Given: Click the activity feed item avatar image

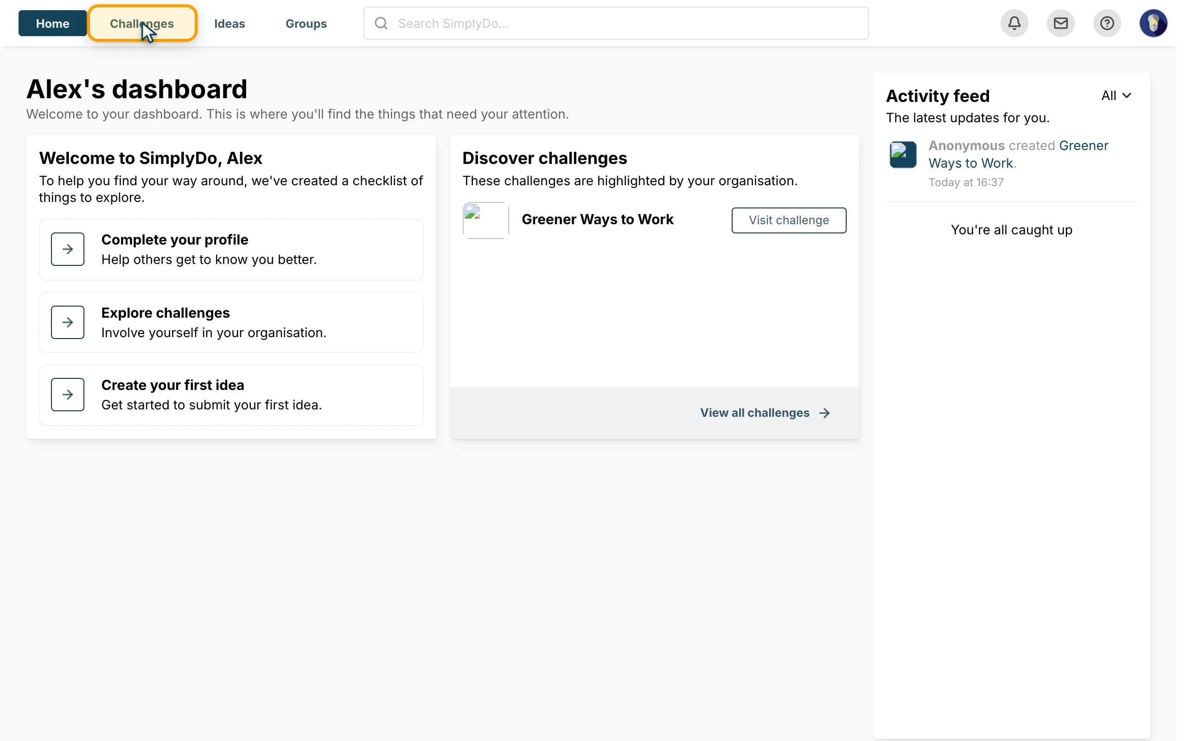Looking at the screenshot, I should 902,154.
